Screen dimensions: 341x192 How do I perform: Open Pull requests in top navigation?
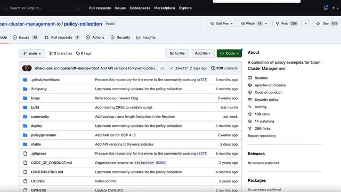(100, 8)
